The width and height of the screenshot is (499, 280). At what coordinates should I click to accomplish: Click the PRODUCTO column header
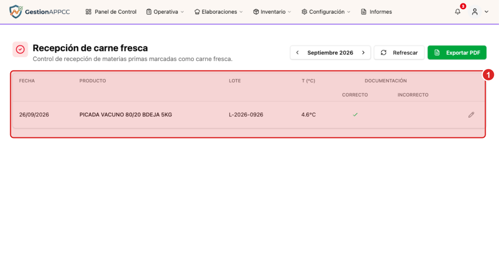[93, 81]
